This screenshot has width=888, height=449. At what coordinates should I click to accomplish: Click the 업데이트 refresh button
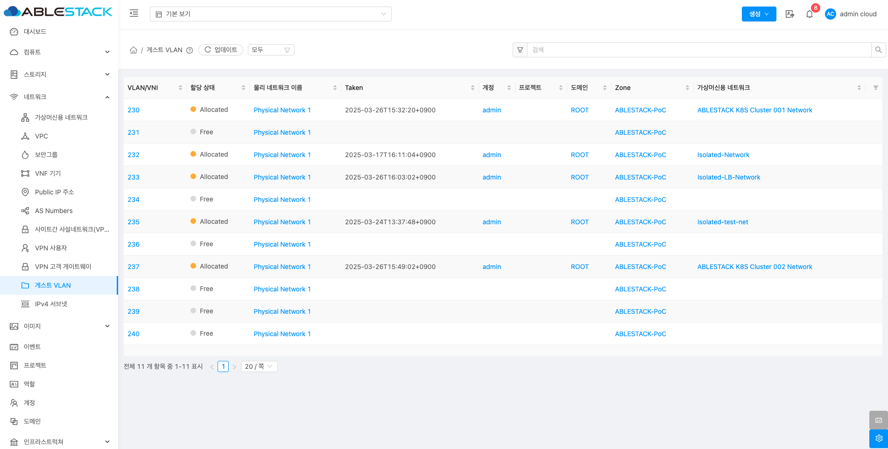(x=221, y=50)
